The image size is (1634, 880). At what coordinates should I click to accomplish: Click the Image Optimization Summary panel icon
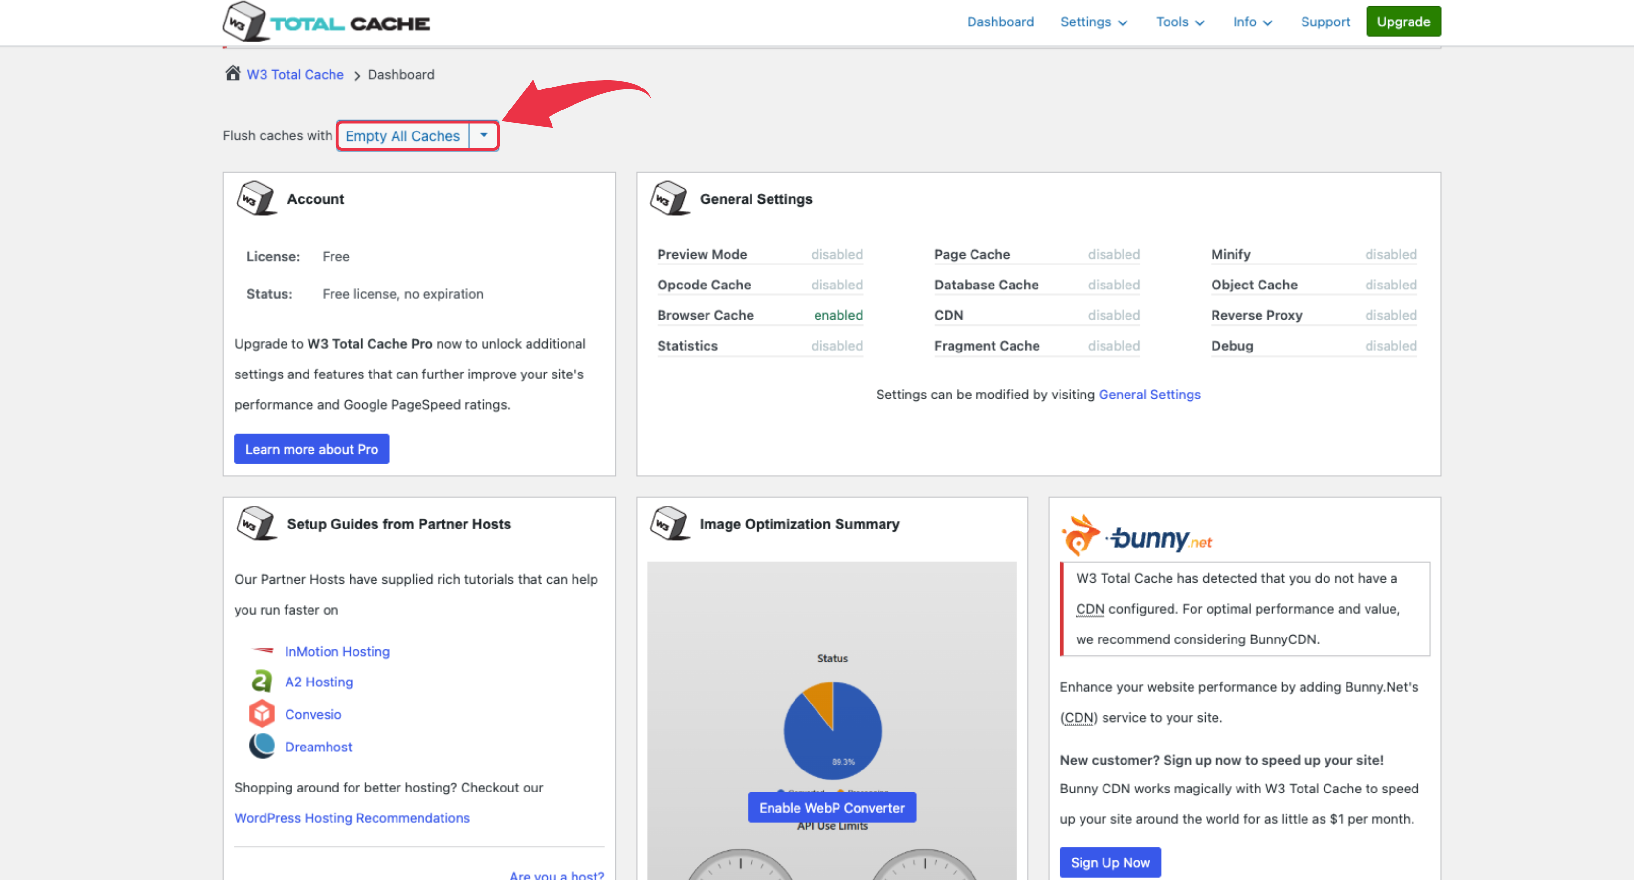670,524
